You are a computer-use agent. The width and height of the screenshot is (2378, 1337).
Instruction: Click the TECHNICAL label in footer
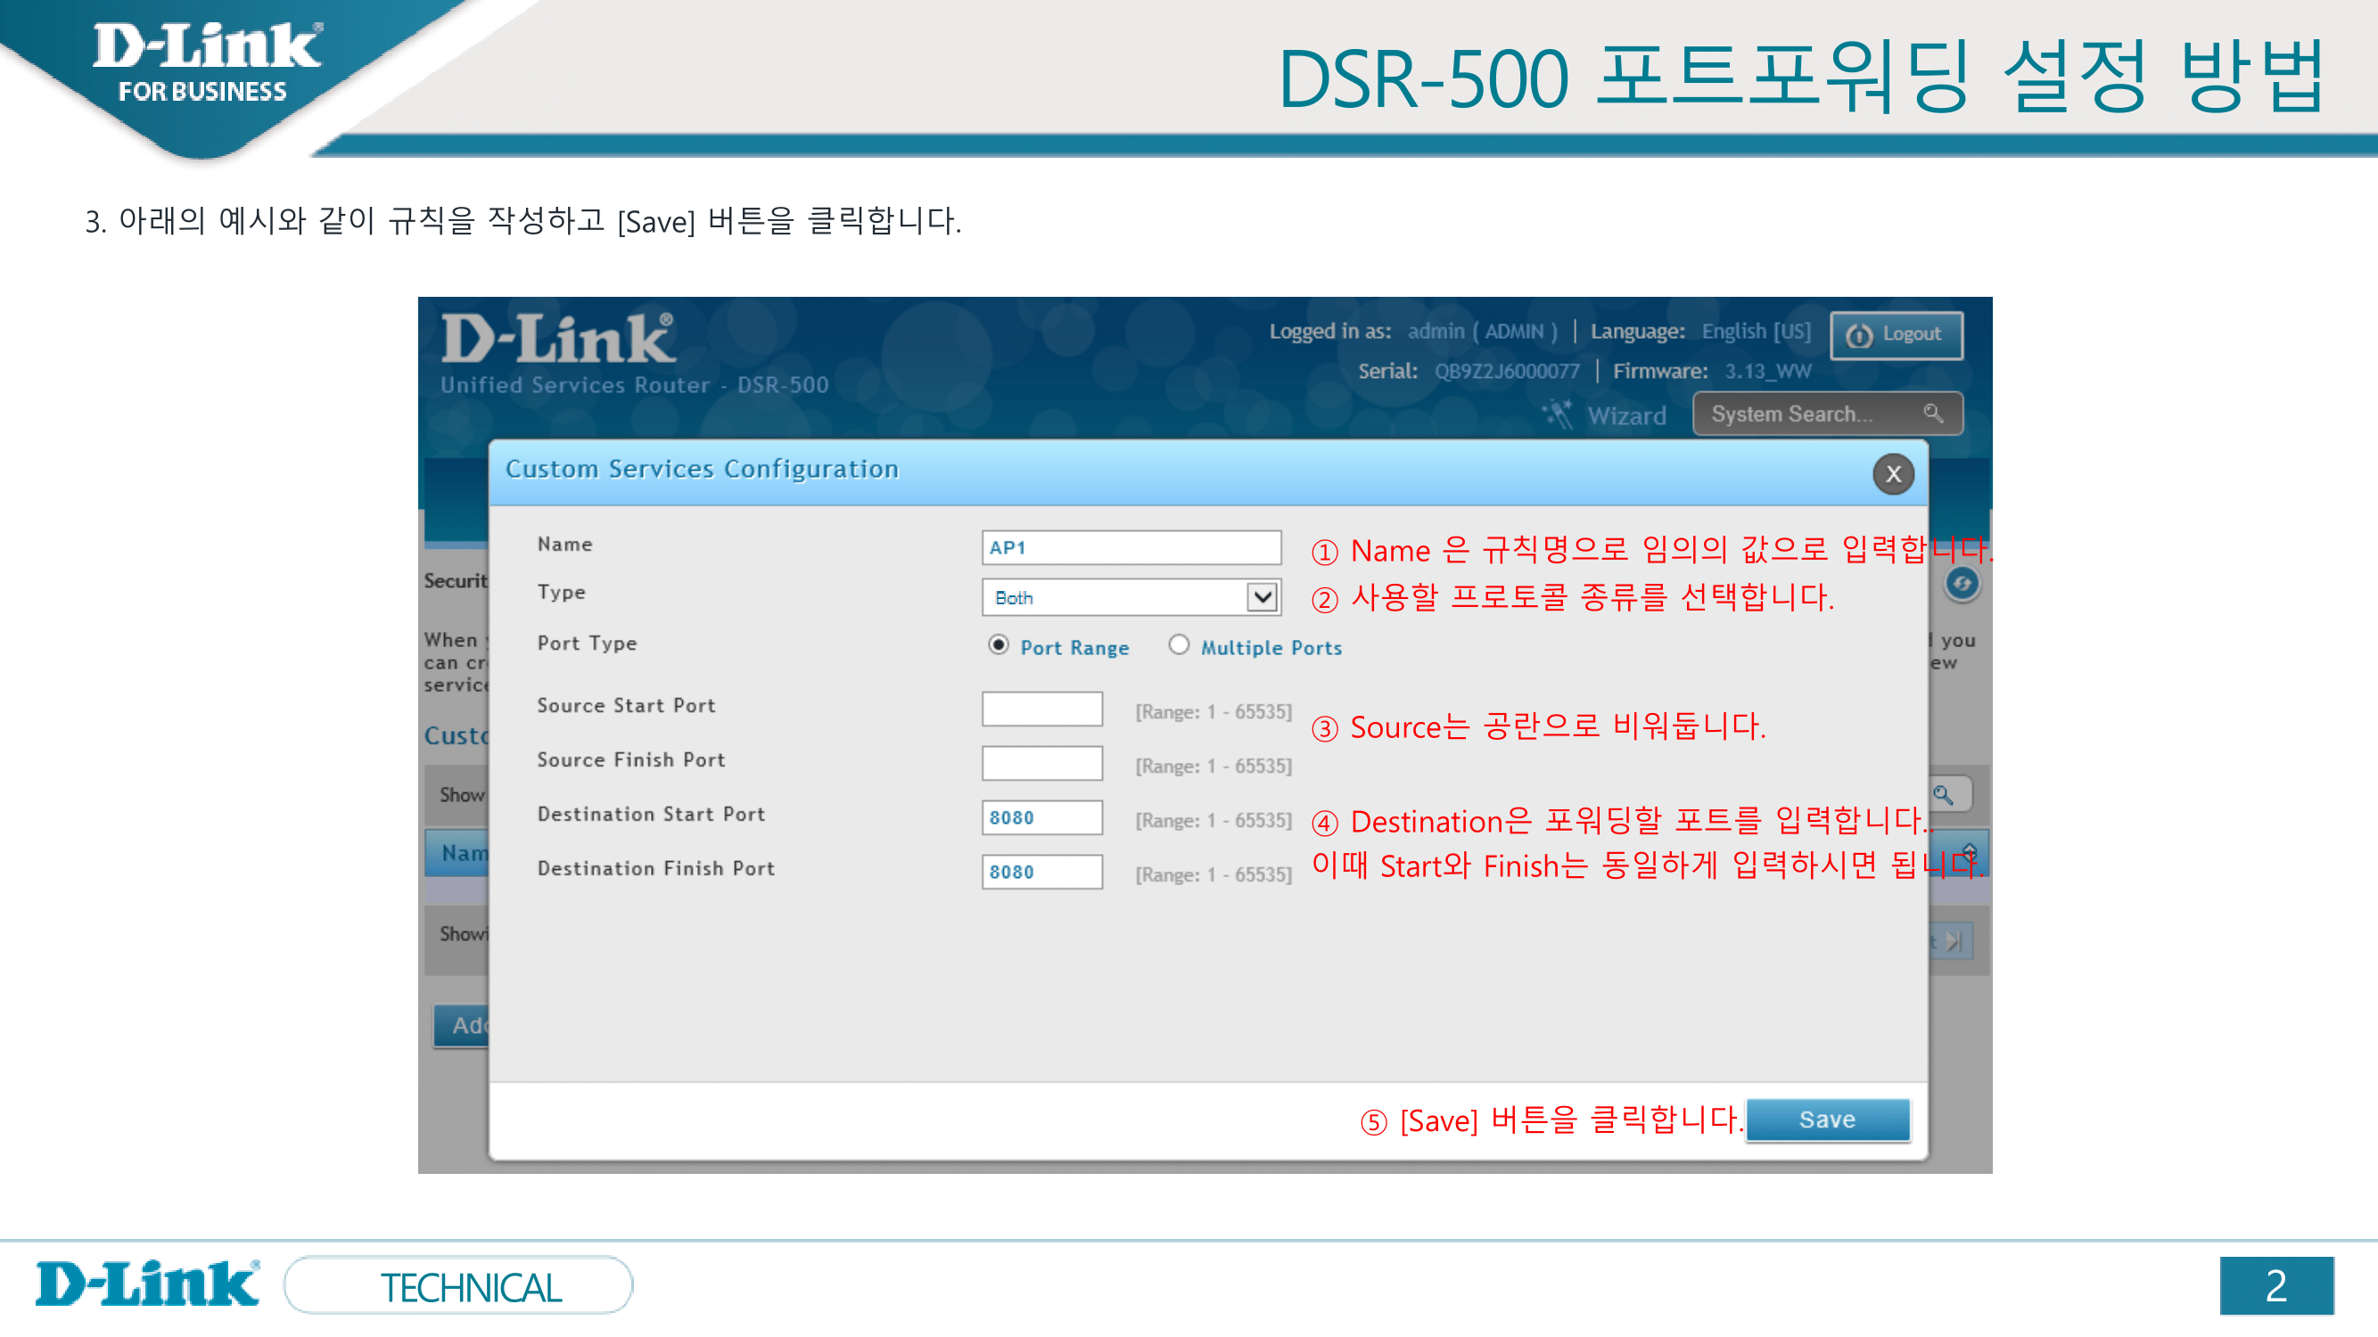470,1287
